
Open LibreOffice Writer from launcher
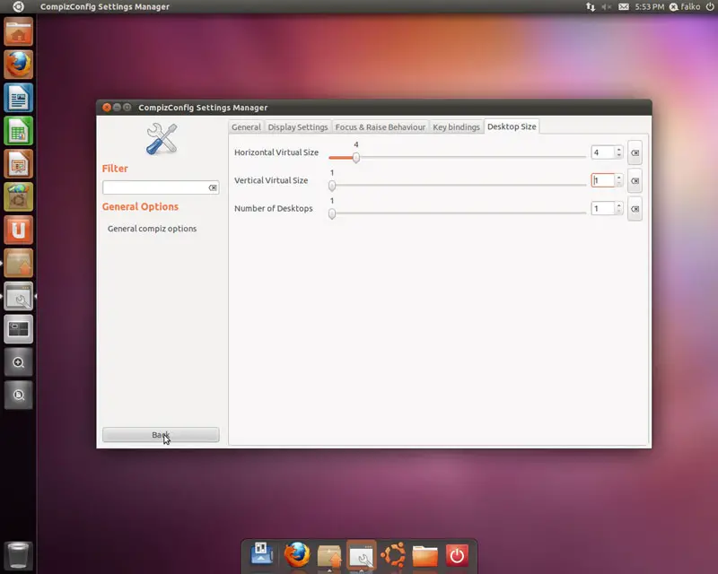[18, 98]
